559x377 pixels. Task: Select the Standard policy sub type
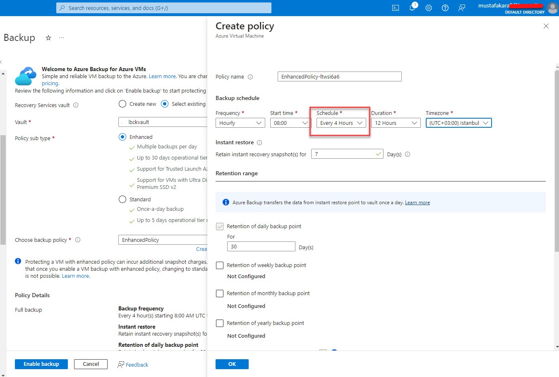pos(122,199)
